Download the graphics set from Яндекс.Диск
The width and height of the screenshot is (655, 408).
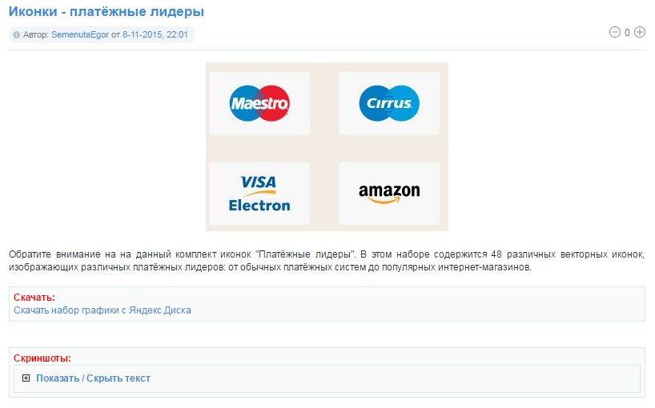(x=102, y=310)
